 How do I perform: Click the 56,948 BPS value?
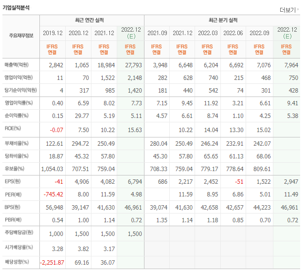(54, 208)
